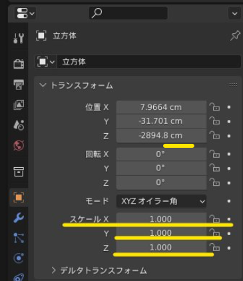Open the View Layer properties tab
243x281 pixels.
(19, 105)
